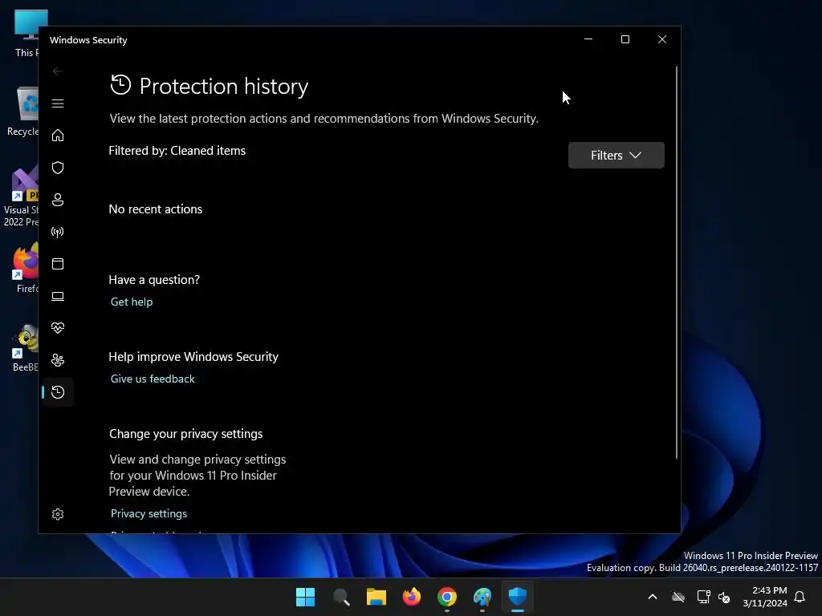
Task: Click the 'Filtered by: Cleaned items' text
Action: [x=177, y=151]
